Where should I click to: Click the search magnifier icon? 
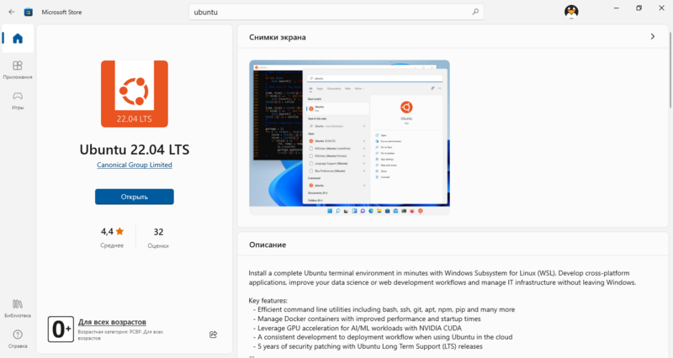pos(475,12)
